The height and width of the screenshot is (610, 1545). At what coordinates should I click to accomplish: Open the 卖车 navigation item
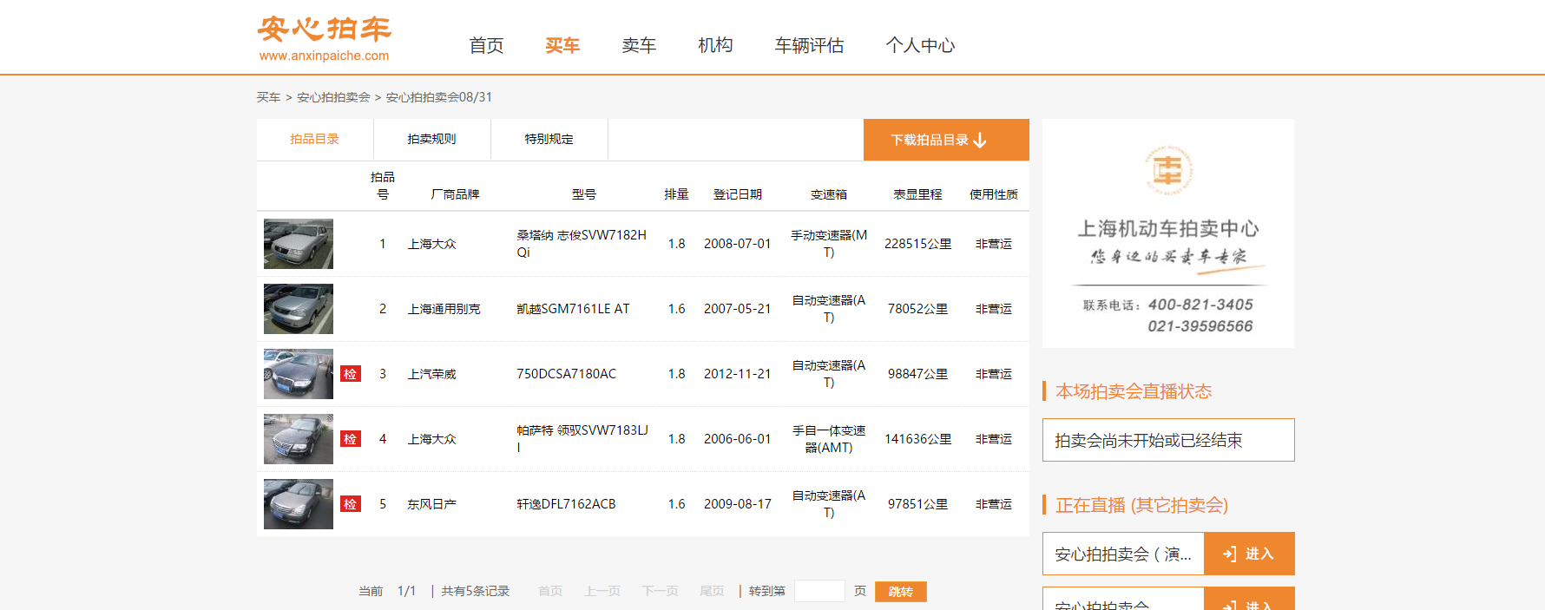(639, 45)
